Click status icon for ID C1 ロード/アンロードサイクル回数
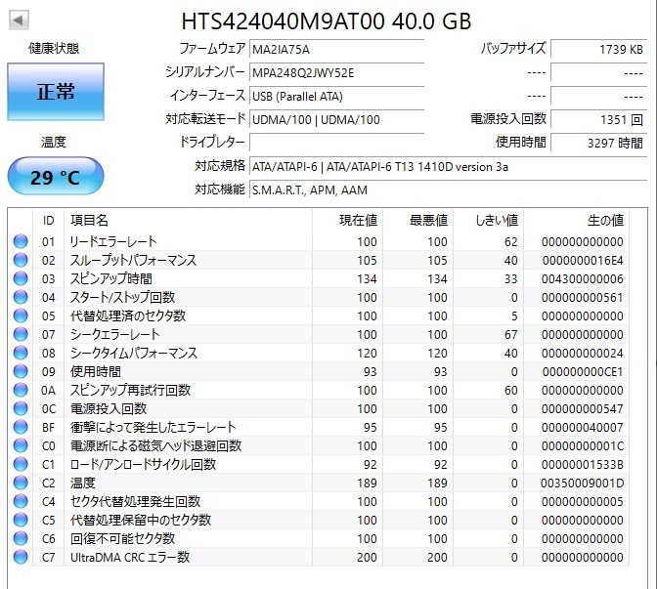The height and width of the screenshot is (589, 657). coord(21,464)
